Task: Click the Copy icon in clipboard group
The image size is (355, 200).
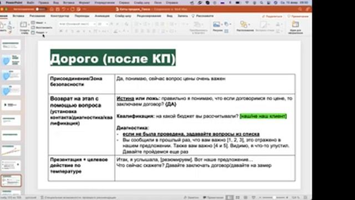Action: pyautogui.click(x=10, y=28)
